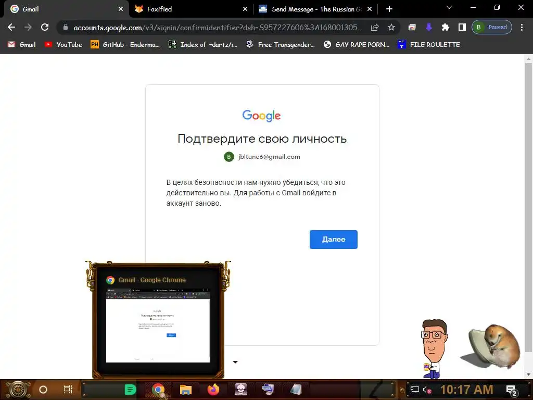533x400 pixels.
Task: Click the address bar URL
Action: tap(218, 27)
